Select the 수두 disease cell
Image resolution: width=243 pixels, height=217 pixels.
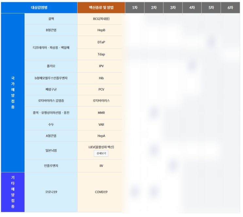point(51,125)
